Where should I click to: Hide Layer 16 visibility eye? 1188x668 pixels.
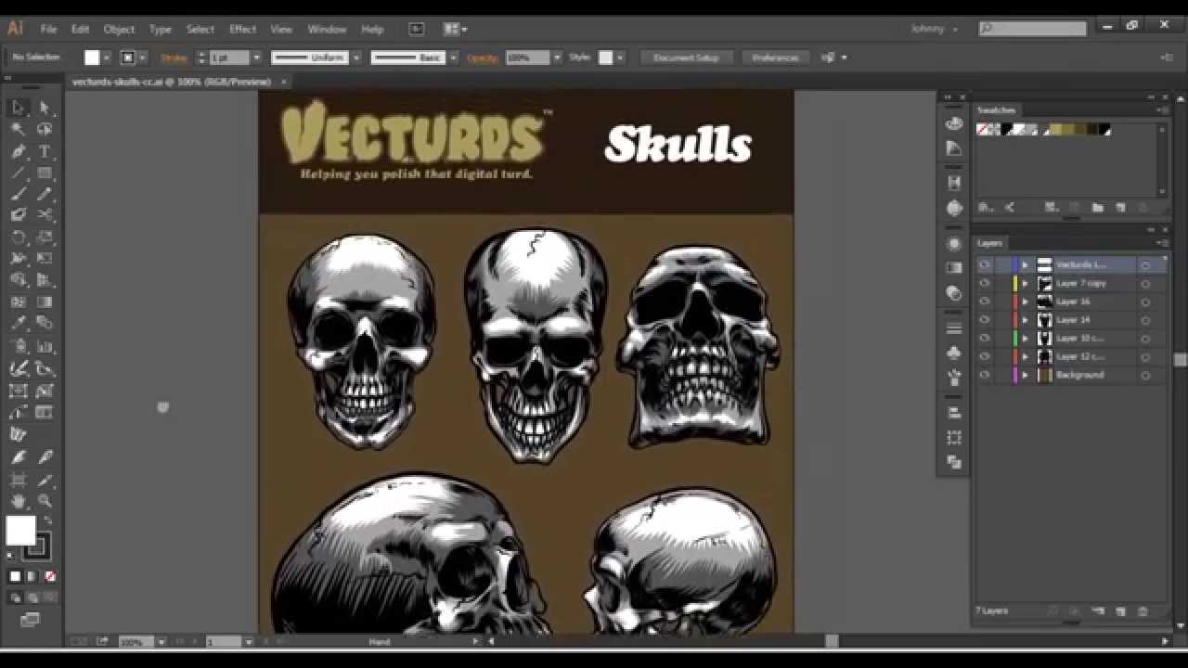tap(985, 302)
